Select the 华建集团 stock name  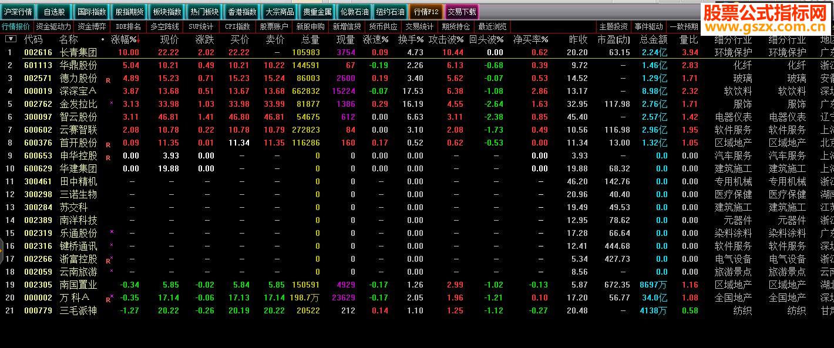pos(78,168)
